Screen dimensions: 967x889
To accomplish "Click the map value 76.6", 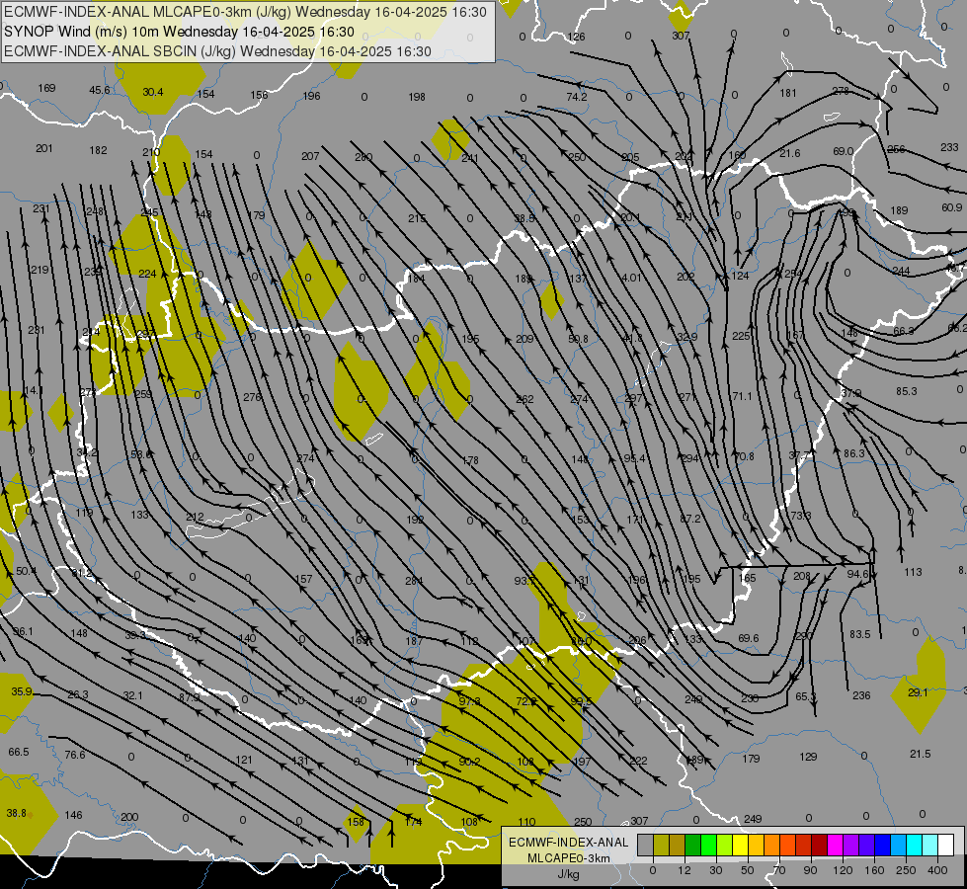I will [x=75, y=755].
